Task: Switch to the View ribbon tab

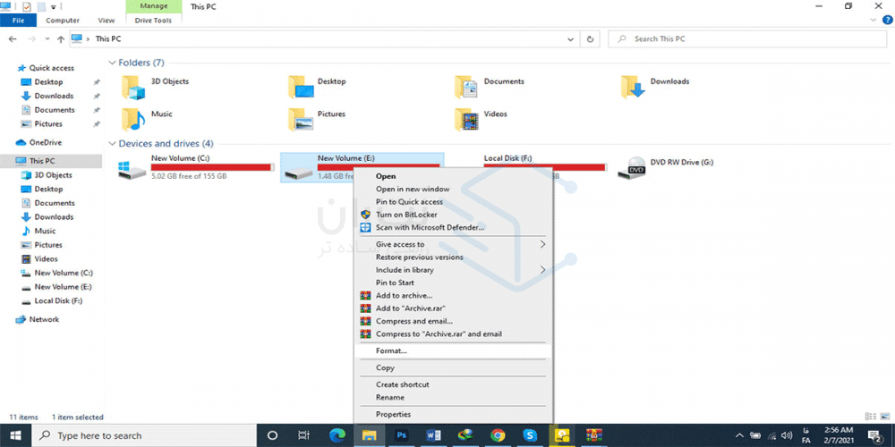Action: pyautogui.click(x=106, y=20)
